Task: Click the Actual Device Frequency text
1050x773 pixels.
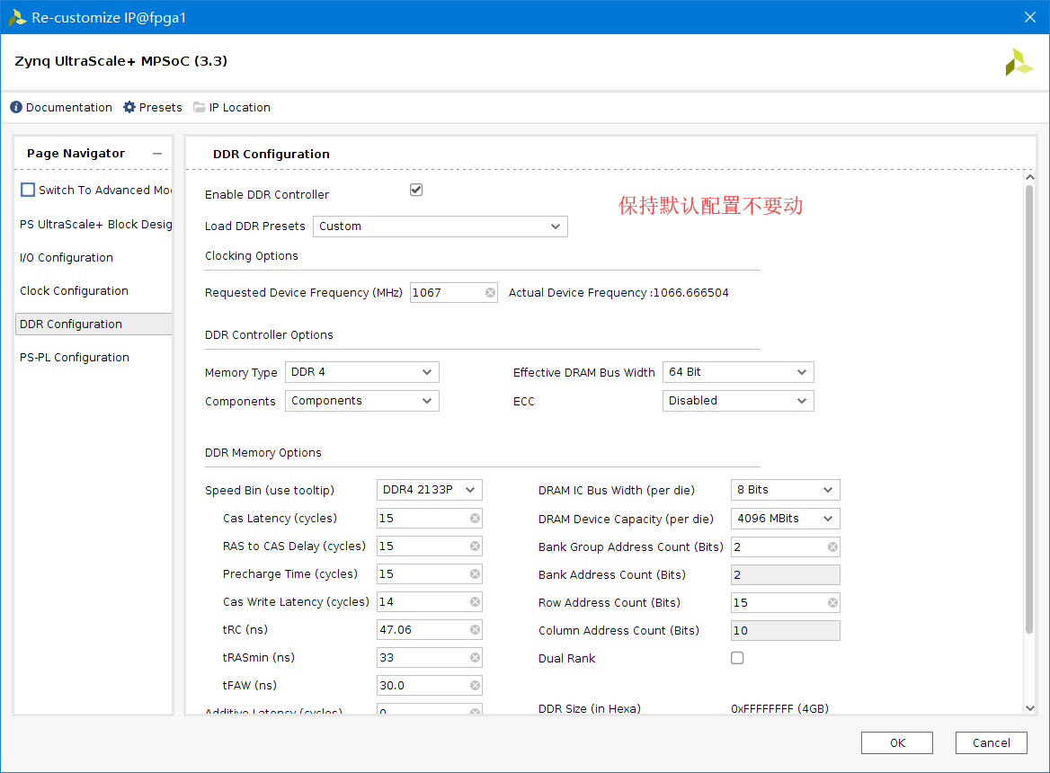Action: (x=618, y=292)
